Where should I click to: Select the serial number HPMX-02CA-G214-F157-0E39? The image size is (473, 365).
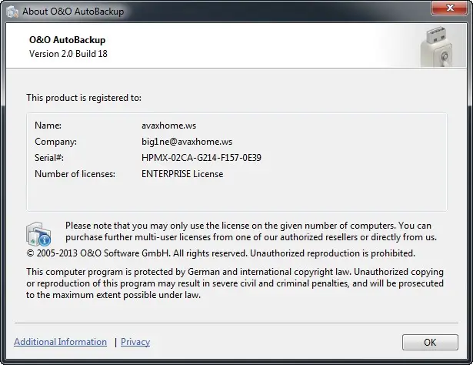(202, 158)
